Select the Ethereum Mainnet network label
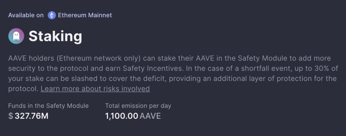 [85, 15]
